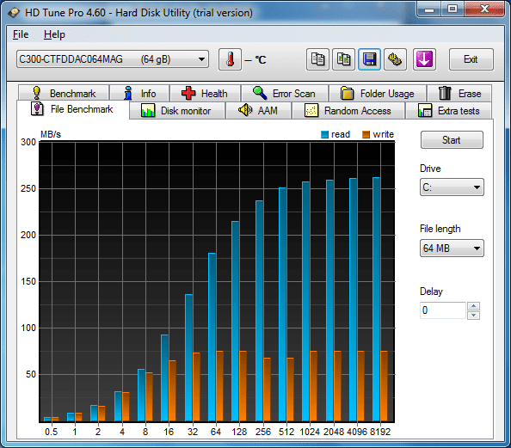Viewport: 511px width, 448px height.
Task: Switch to the Error Scan tab
Action: (285, 93)
